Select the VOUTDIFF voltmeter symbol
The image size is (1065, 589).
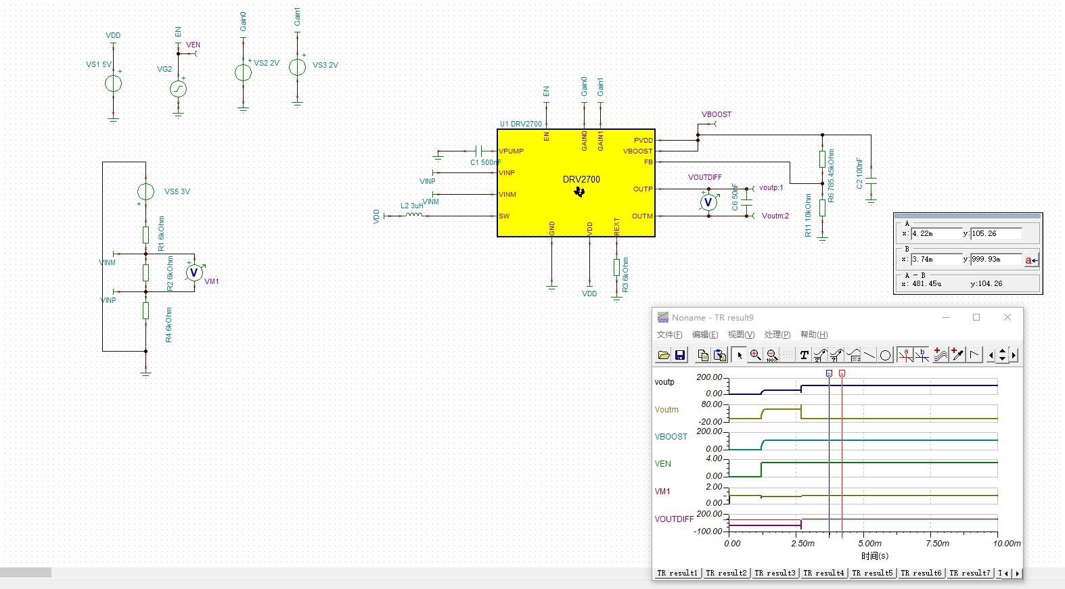(x=708, y=202)
